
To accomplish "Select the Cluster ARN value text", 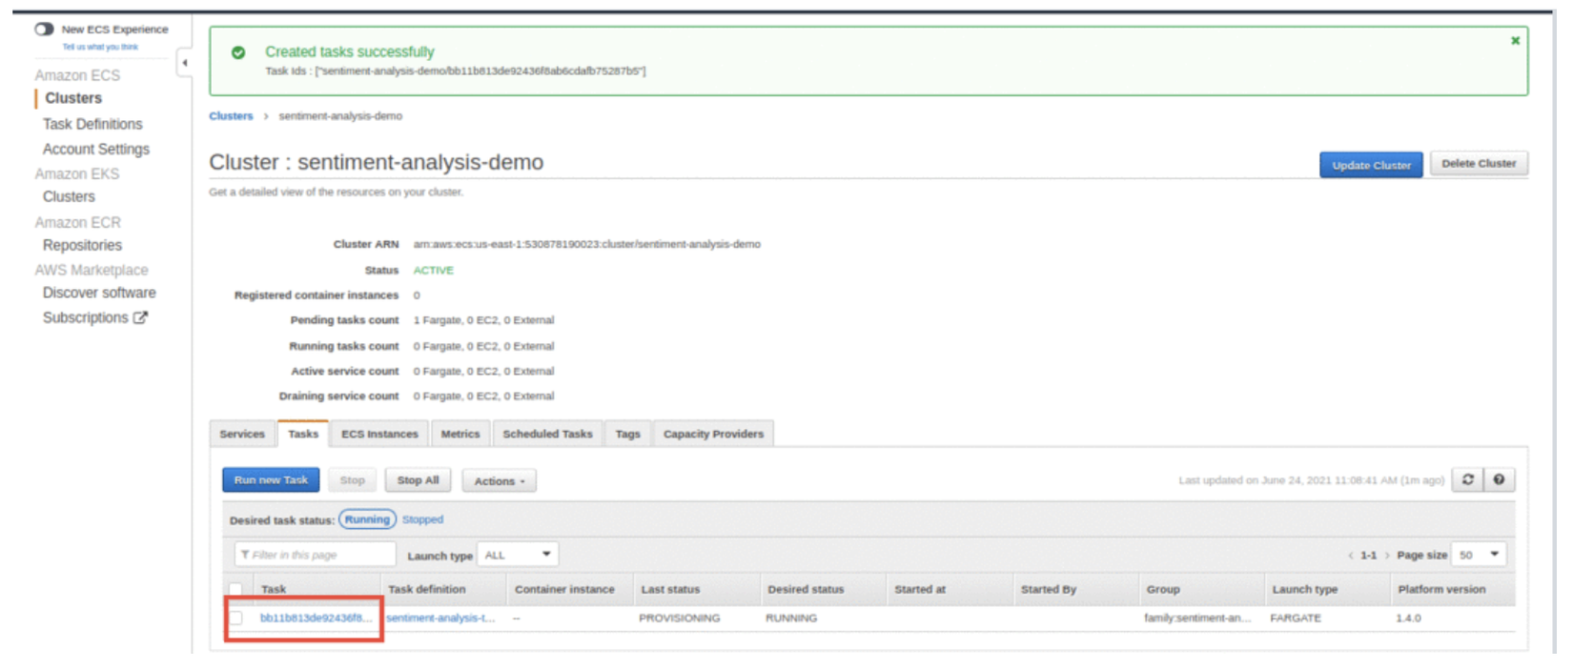I will pyautogui.click(x=586, y=245).
